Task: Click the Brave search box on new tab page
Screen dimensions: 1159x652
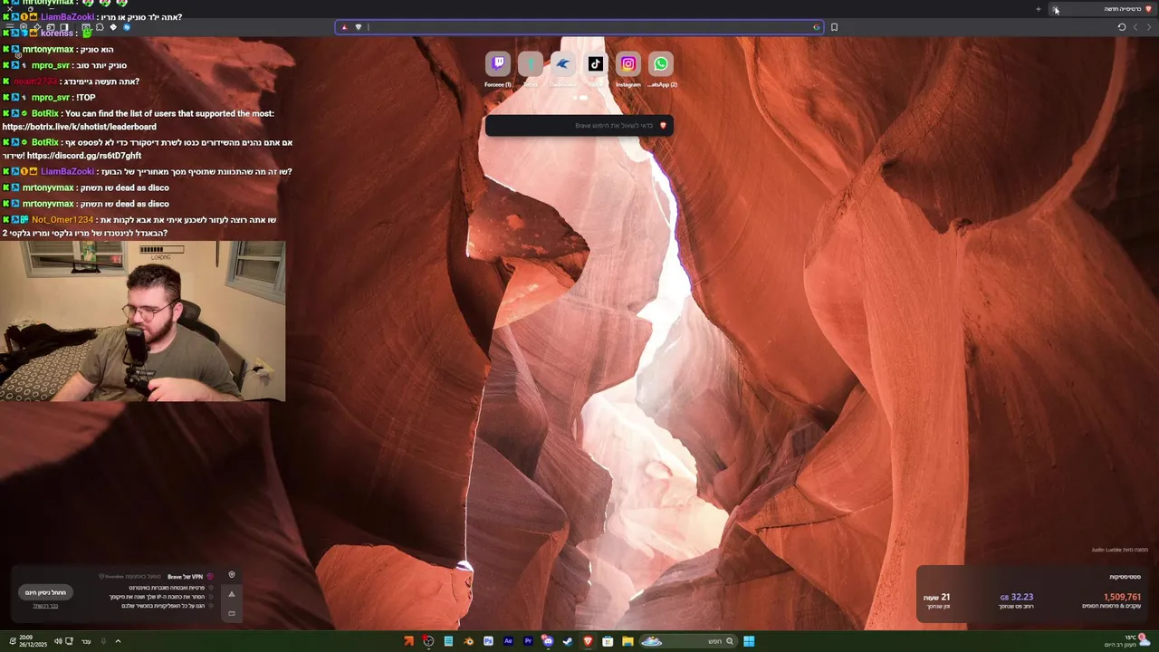Action: point(579,125)
